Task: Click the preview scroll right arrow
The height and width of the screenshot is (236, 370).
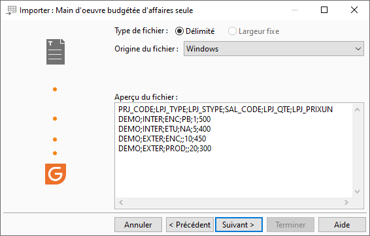Action: point(346,202)
